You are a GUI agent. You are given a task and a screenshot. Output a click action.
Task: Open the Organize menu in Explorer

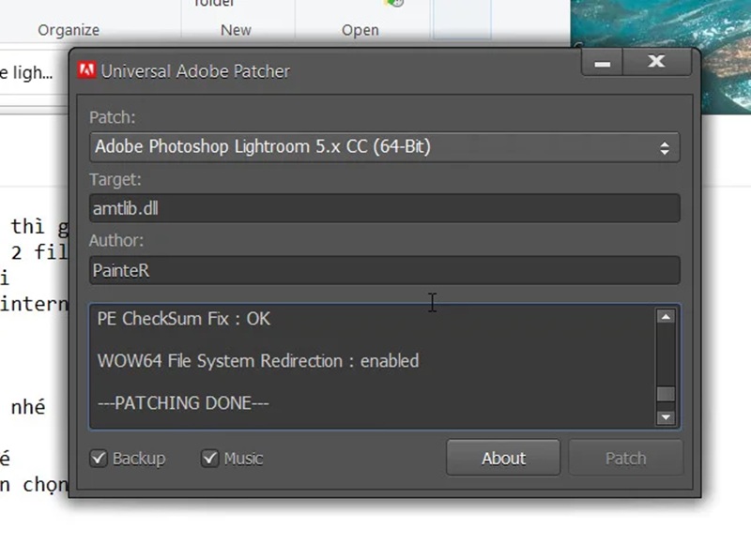pos(68,29)
